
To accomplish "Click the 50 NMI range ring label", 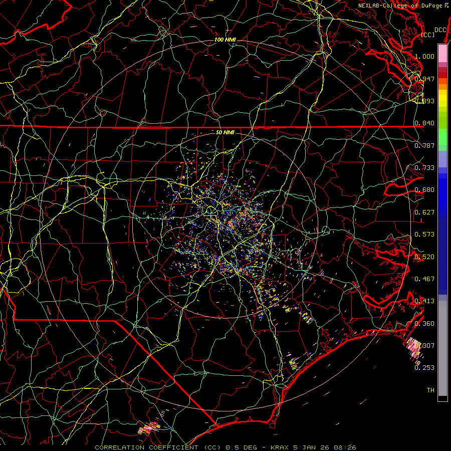I will click(225, 132).
